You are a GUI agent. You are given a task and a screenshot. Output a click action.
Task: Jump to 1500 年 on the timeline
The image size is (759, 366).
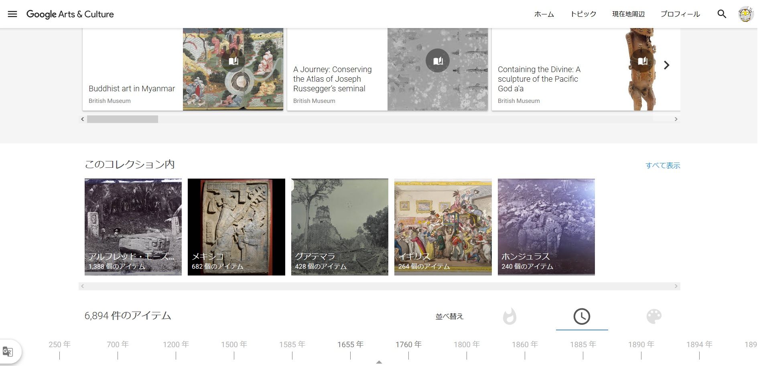tap(234, 344)
